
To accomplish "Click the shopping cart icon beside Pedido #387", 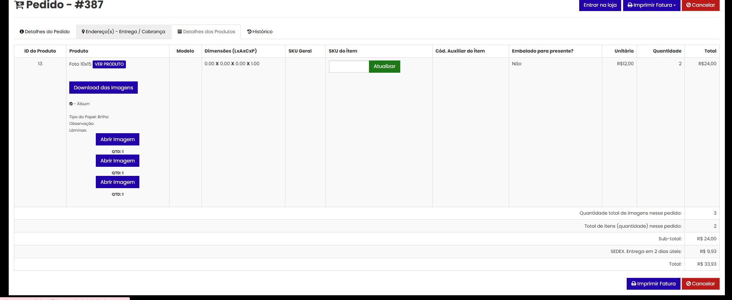I will (x=19, y=5).
